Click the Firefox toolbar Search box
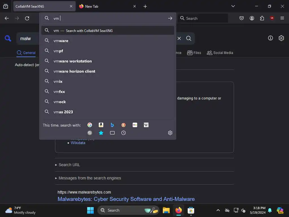 203,18
